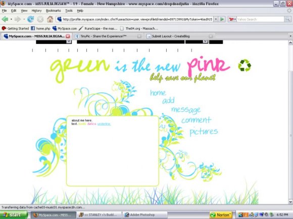
Task: Open dropdown in left black page bar
Action: click(x=69, y=41)
